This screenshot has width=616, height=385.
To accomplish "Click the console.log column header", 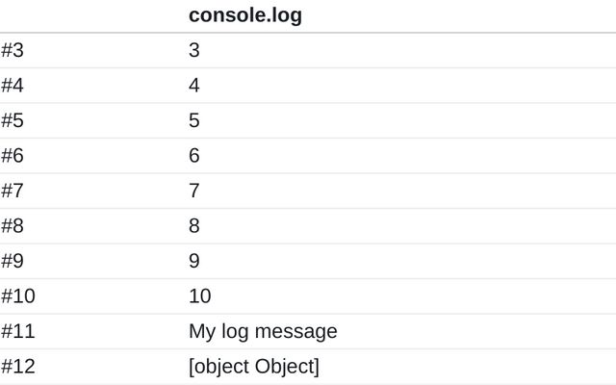I will tap(245, 15).
